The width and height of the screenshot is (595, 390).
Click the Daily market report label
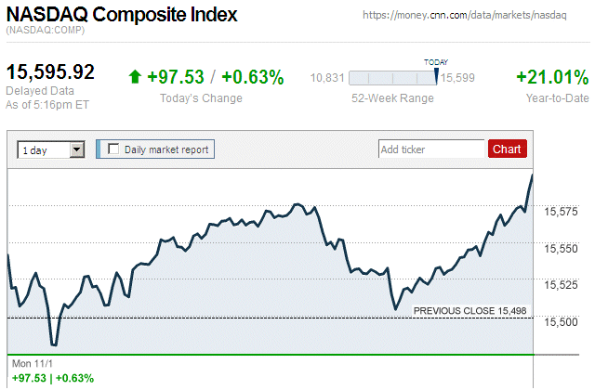(x=167, y=149)
